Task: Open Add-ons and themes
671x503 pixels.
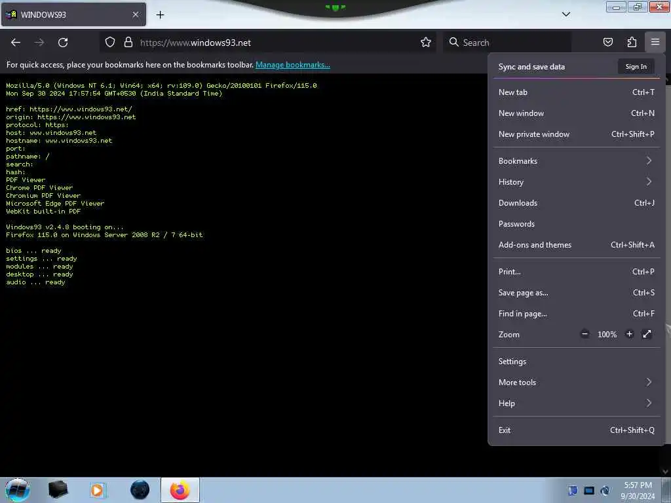Action: 576,245
